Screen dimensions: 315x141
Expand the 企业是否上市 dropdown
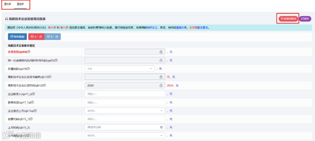tap(125, 111)
